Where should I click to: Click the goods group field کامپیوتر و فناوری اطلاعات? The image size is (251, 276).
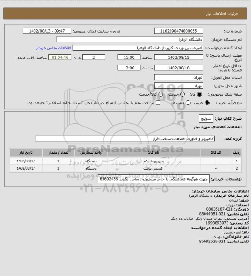[125, 138]
